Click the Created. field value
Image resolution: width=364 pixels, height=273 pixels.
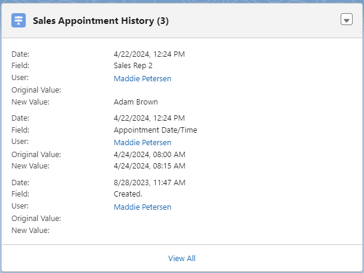(128, 194)
